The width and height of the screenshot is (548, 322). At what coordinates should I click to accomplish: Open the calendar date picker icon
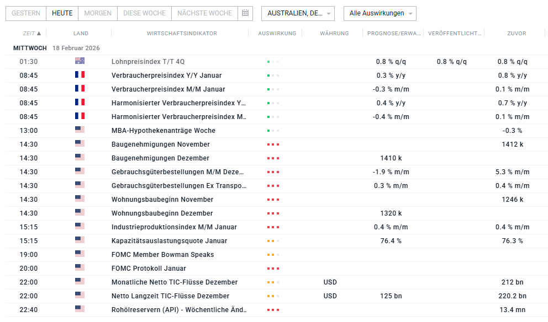click(245, 13)
